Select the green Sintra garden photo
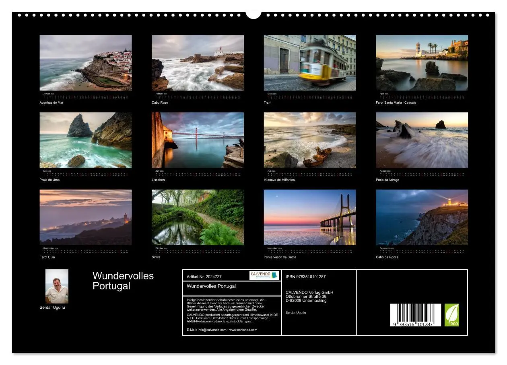The height and width of the screenshot is (365, 507). pos(198,217)
